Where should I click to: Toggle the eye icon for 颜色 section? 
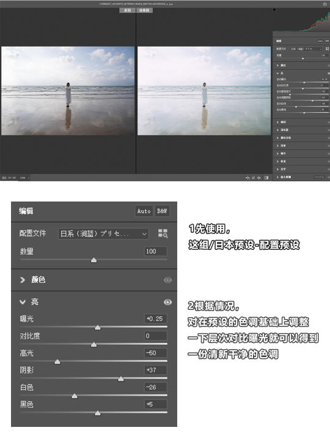[168, 280]
